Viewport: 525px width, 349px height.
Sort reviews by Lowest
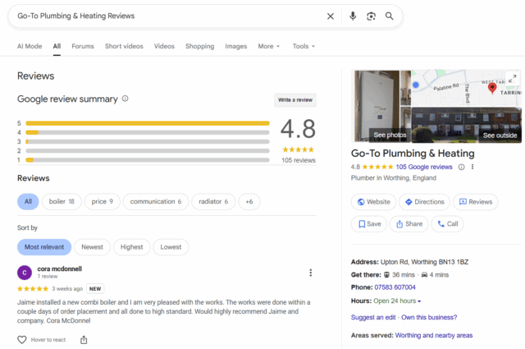tap(171, 247)
